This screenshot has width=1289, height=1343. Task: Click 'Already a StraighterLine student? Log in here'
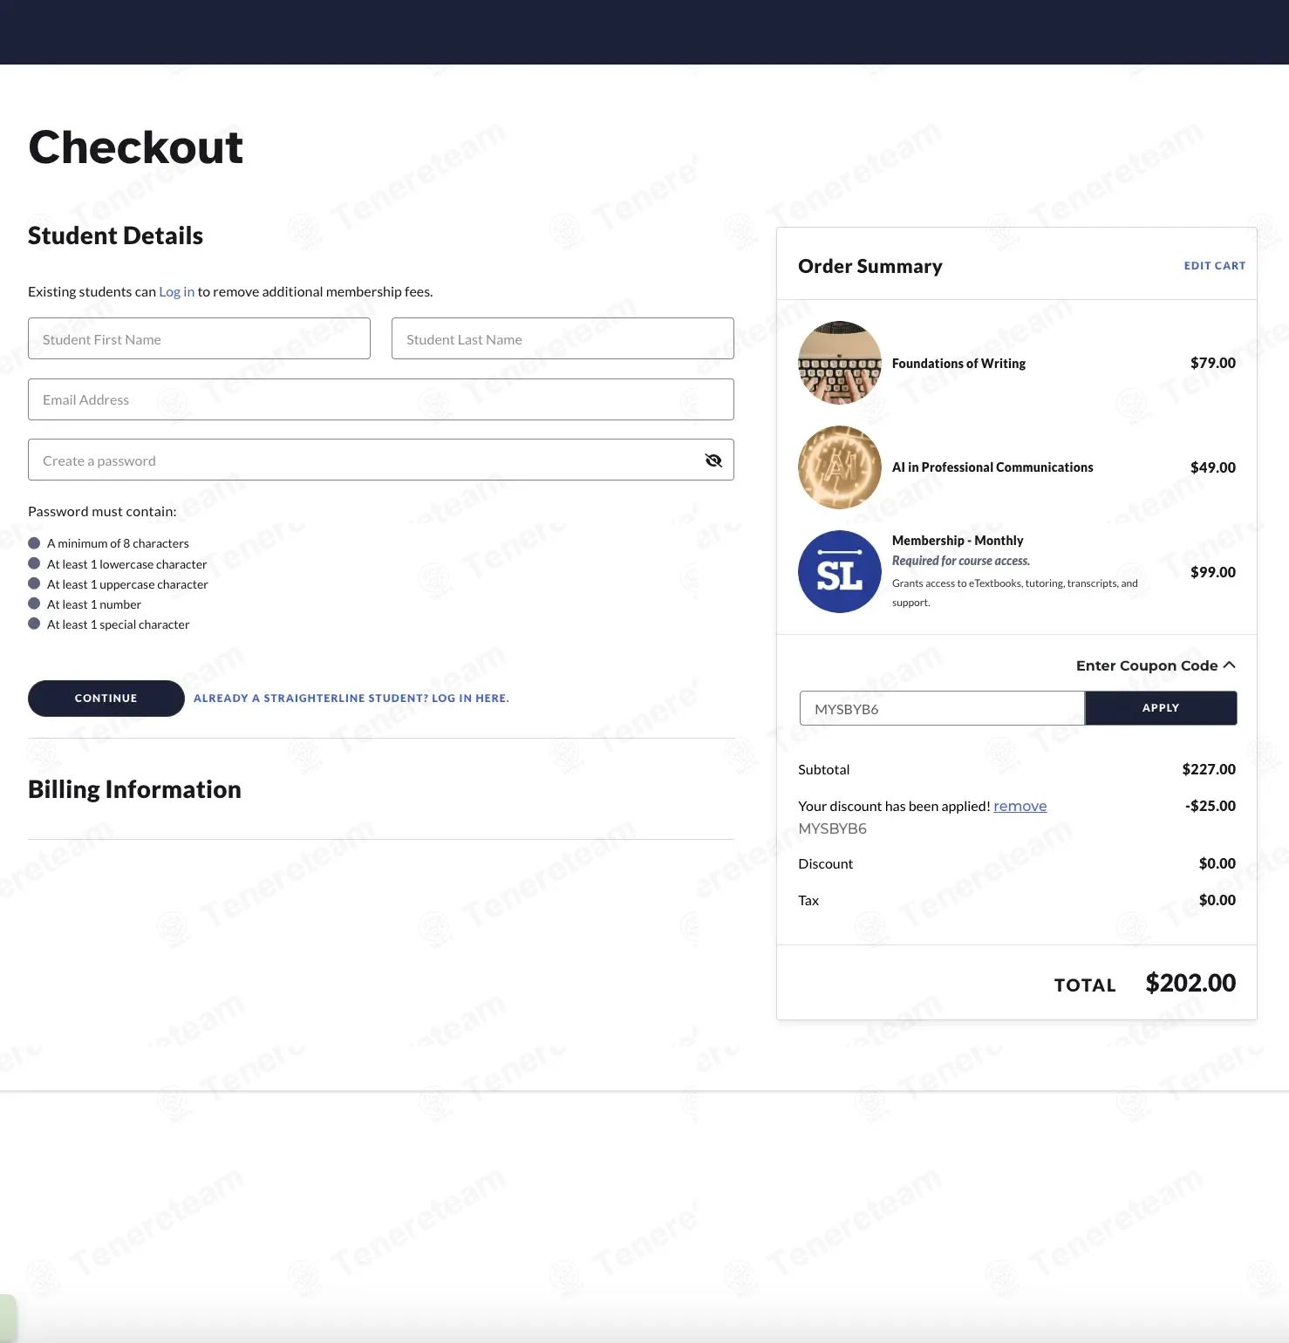tap(351, 699)
